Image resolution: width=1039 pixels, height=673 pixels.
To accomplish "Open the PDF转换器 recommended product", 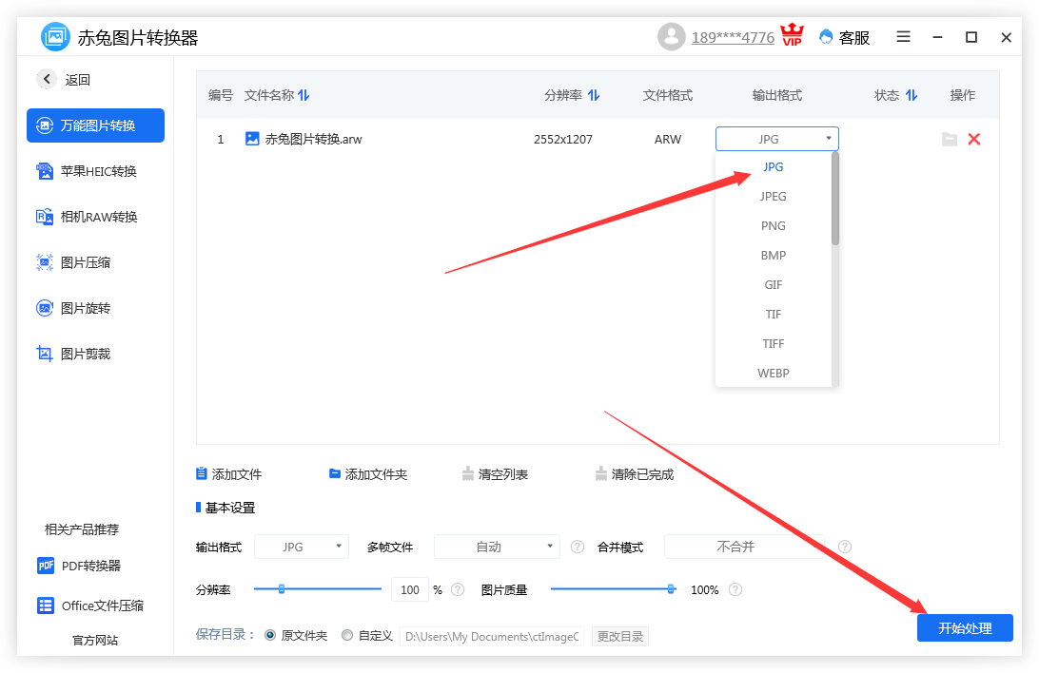I will pyautogui.click(x=79, y=566).
